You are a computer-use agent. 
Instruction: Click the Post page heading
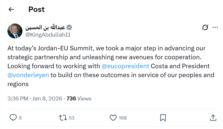coord(36,10)
